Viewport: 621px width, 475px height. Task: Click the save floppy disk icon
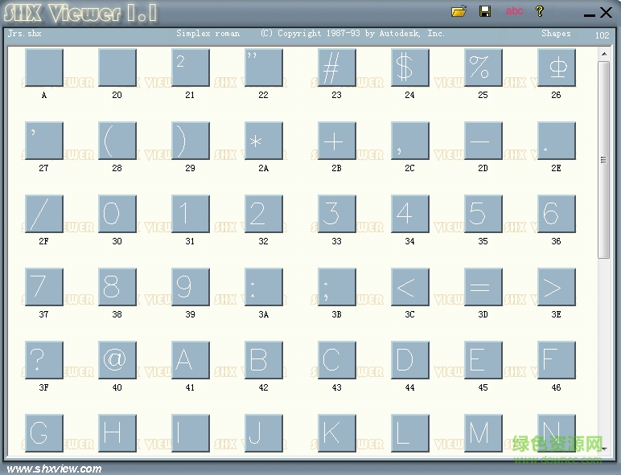[485, 11]
